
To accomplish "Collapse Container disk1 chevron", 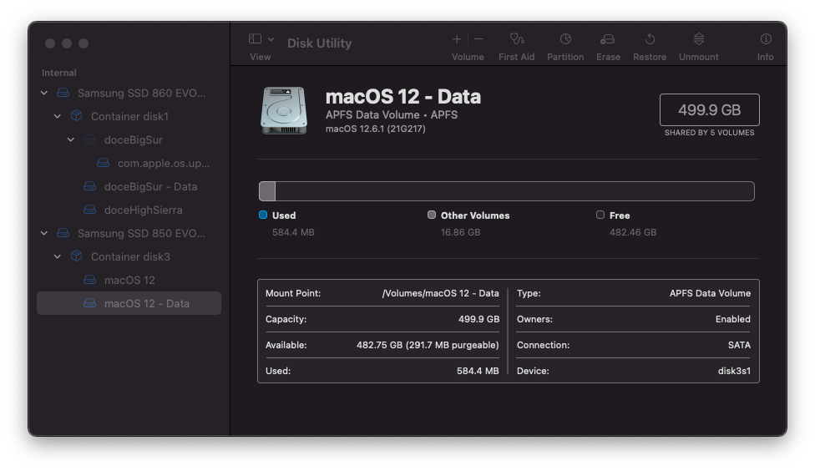I will tap(58, 116).
